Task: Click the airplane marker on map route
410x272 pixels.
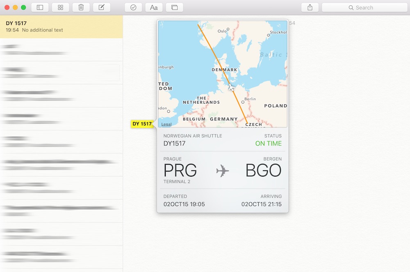Action: [232, 87]
